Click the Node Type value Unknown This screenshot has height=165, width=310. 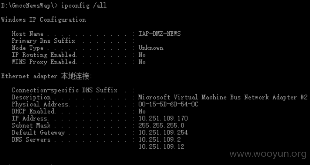(151, 48)
